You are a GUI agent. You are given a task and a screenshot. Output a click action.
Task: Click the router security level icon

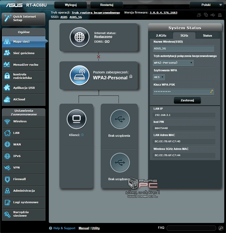(80, 75)
